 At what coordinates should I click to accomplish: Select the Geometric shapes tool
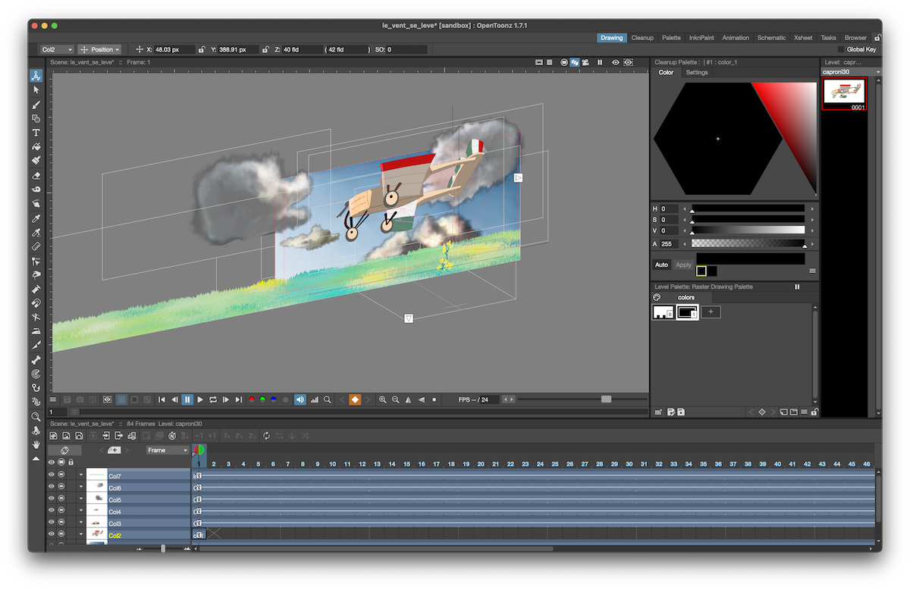(x=36, y=118)
